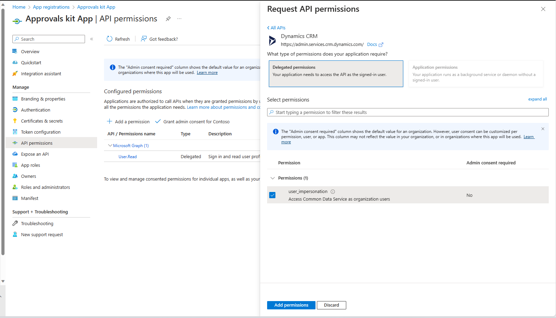Click the Discard button
Viewport: 556px width, 318px height.
click(331, 305)
